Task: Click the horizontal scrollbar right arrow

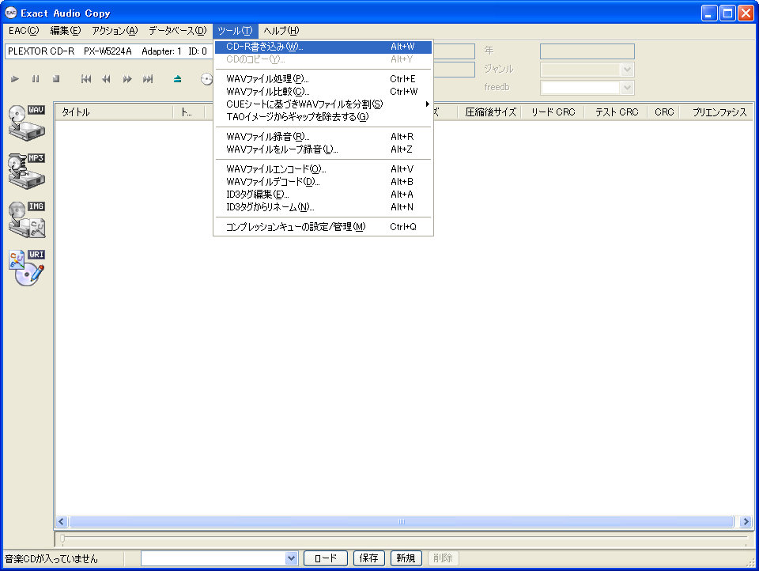Action: 745,522
